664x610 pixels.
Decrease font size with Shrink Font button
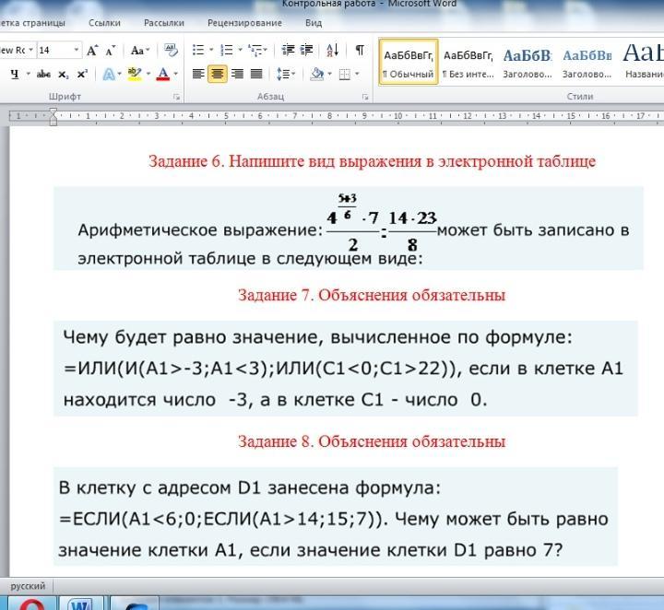point(110,51)
